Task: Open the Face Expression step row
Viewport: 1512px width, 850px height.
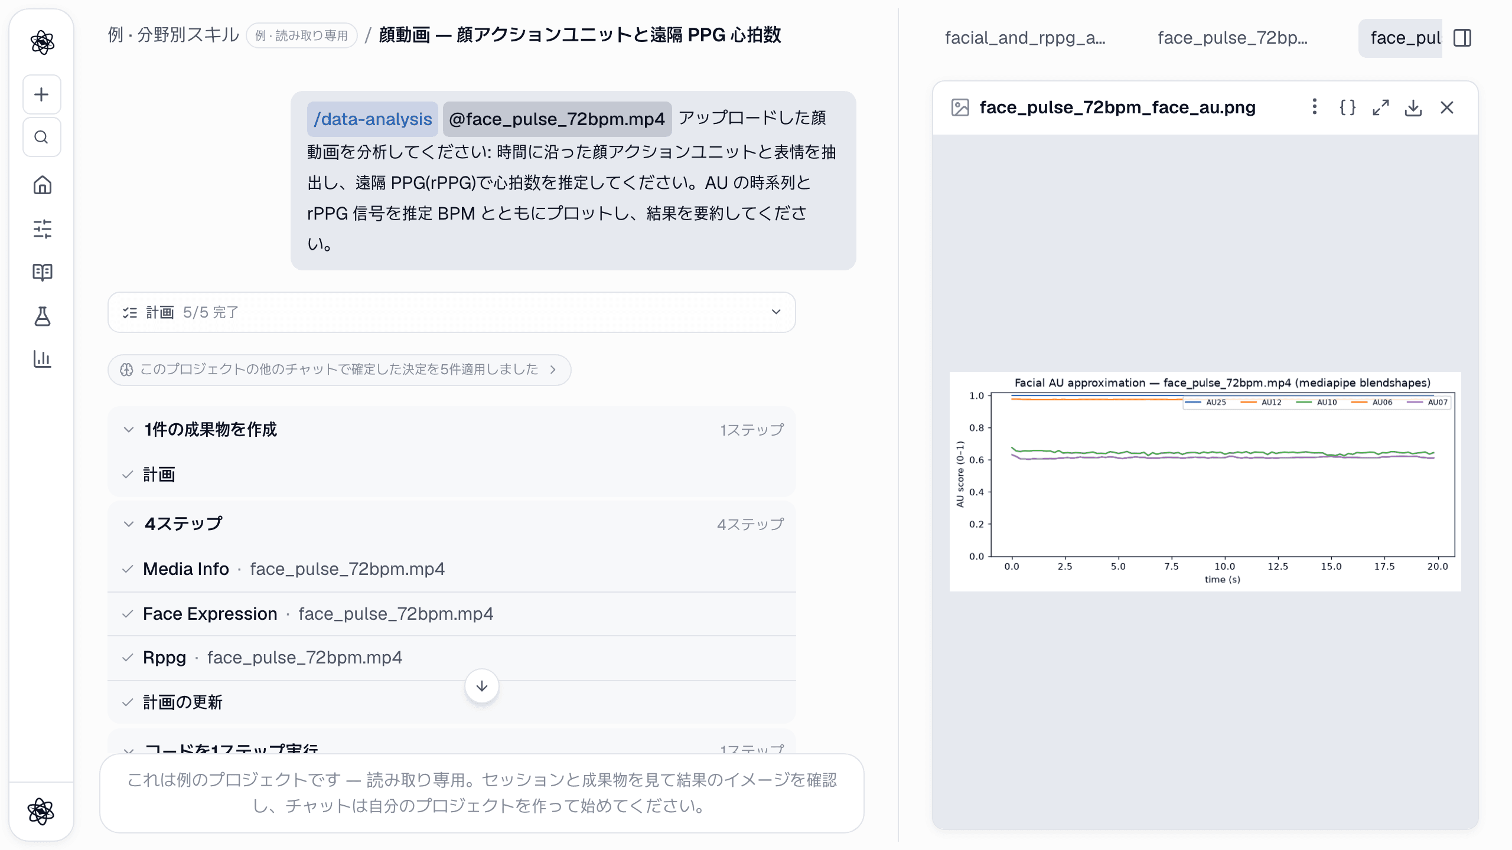Action: 452,614
